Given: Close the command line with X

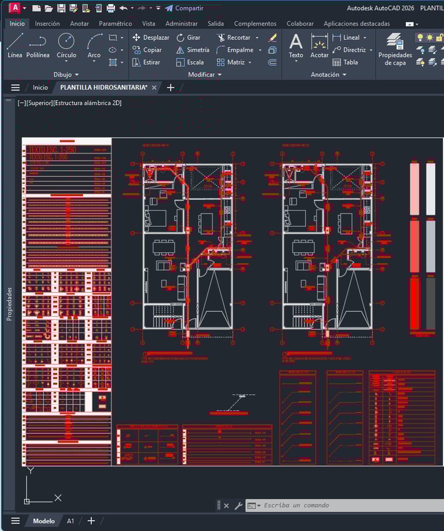Looking at the screenshot, I should pos(226,506).
